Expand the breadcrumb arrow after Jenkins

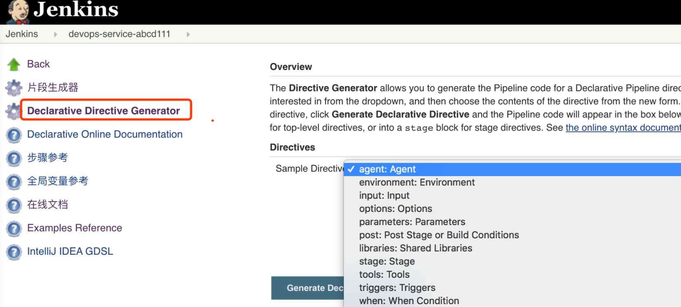pyautogui.click(x=56, y=35)
